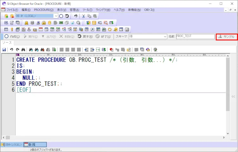Click the vertical scrollbar down arrow in editor
Viewport: 238px width, 152px height.
click(x=228, y=134)
